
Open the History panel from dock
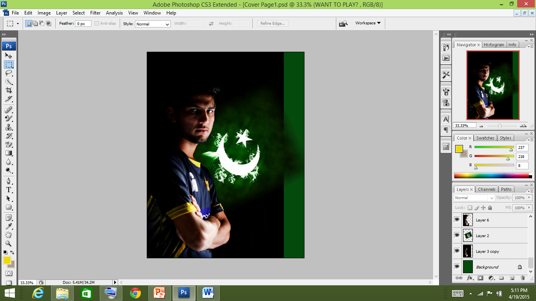point(446,47)
